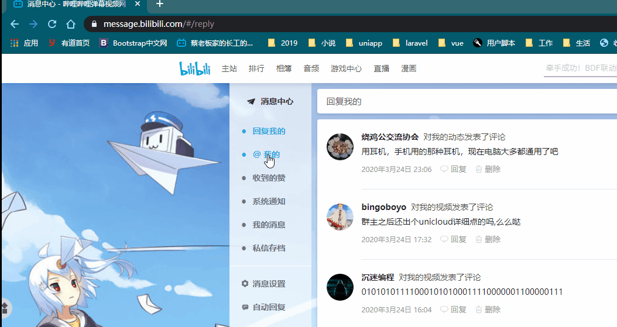Open the 烧鸡公交流协会 username link
Screen dimensions: 617x327
[x=390, y=137]
